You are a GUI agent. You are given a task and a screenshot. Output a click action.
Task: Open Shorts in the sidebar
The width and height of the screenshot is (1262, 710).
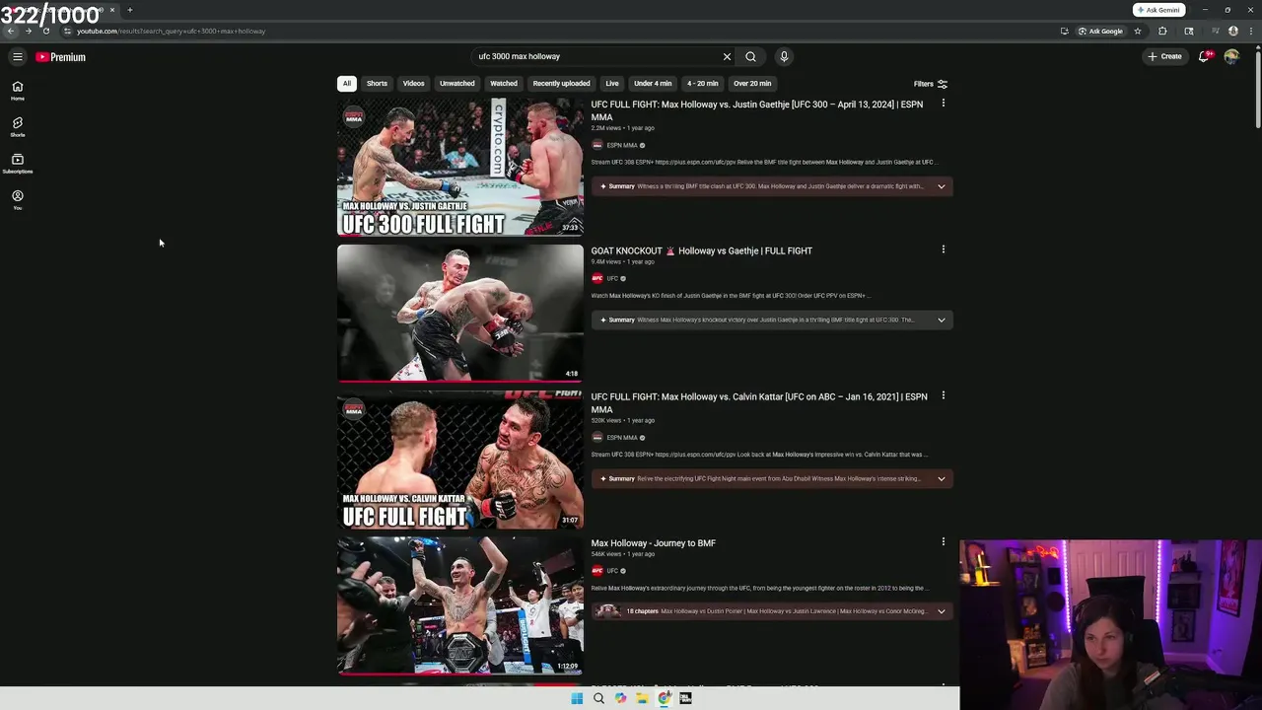click(18, 127)
